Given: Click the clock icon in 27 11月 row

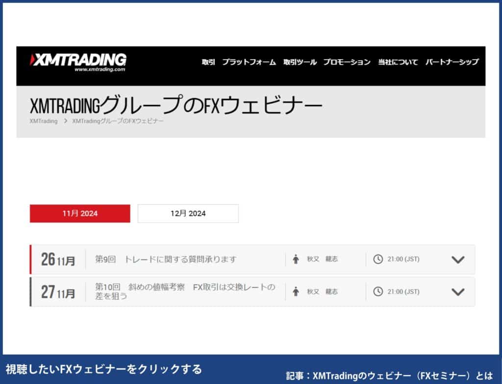Looking at the screenshot, I should (378, 291).
